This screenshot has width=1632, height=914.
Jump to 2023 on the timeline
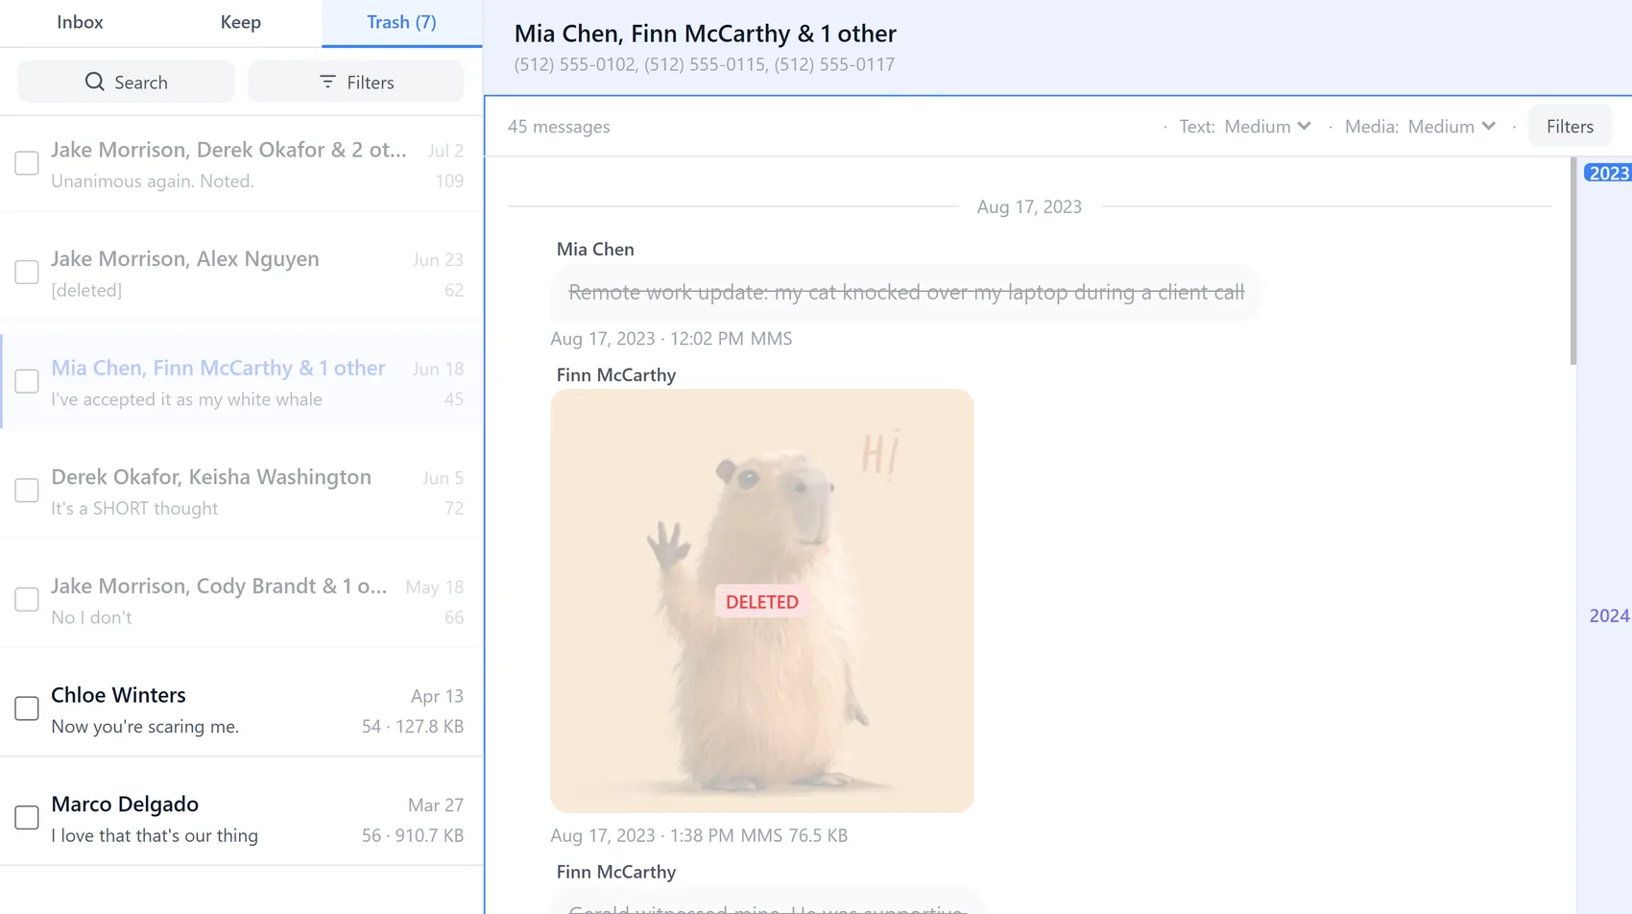[1608, 173]
